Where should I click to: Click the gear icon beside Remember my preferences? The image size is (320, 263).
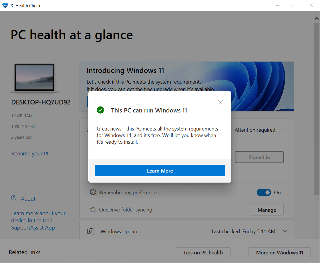(x=93, y=192)
